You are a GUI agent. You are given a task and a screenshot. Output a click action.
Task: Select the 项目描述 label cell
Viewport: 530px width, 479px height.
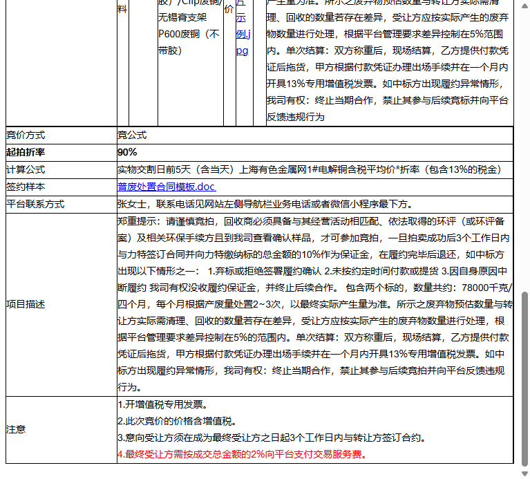coord(61,305)
